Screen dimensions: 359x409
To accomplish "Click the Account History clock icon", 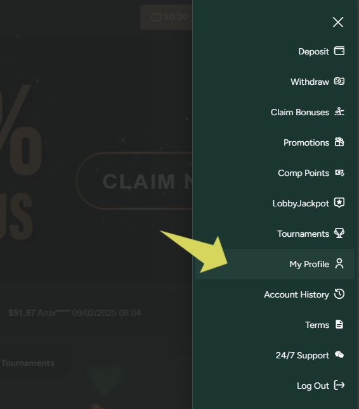I will coord(339,294).
